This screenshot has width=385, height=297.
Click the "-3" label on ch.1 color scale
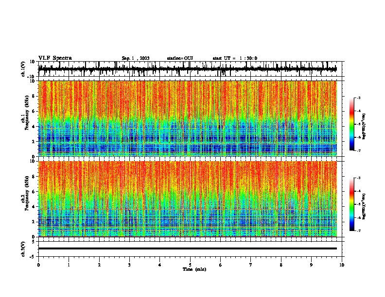point(359,98)
